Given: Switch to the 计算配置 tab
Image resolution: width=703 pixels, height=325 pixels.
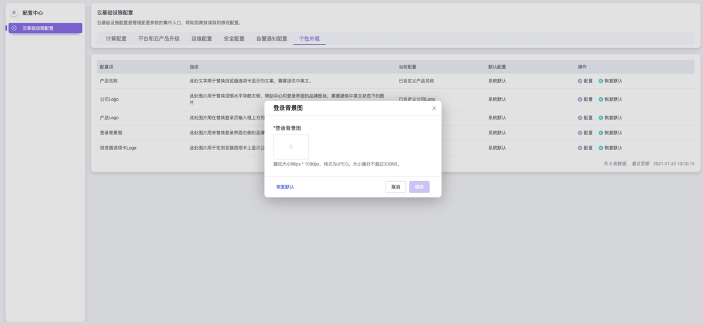Looking at the screenshot, I should click(116, 39).
